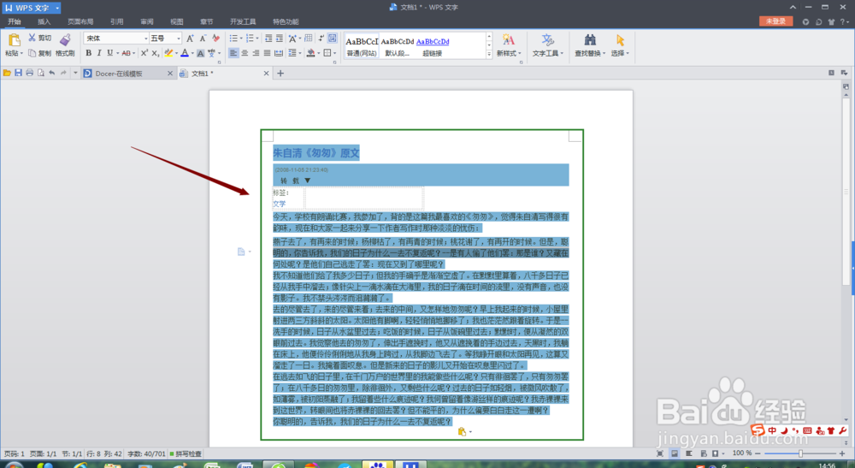Screen dimensions: 855x468
Task: Open the 特色功能 ribbon tab
Action: (286, 22)
